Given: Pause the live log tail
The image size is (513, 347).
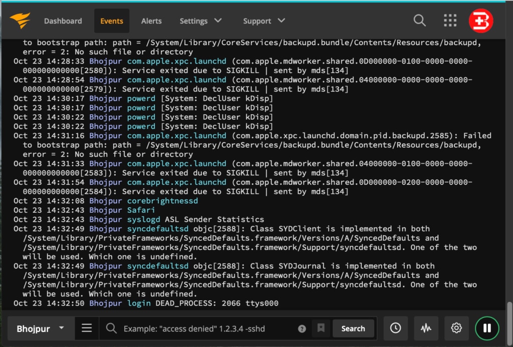Looking at the screenshot, I should click(x=487, y=328).
